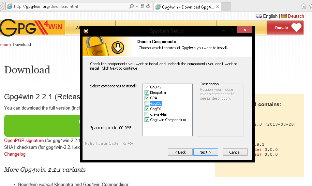312x186 pixels.
Task: Switch the site language to English
Action: tap(270, 16)
